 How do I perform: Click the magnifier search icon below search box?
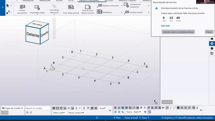click(x=27, y=112)
